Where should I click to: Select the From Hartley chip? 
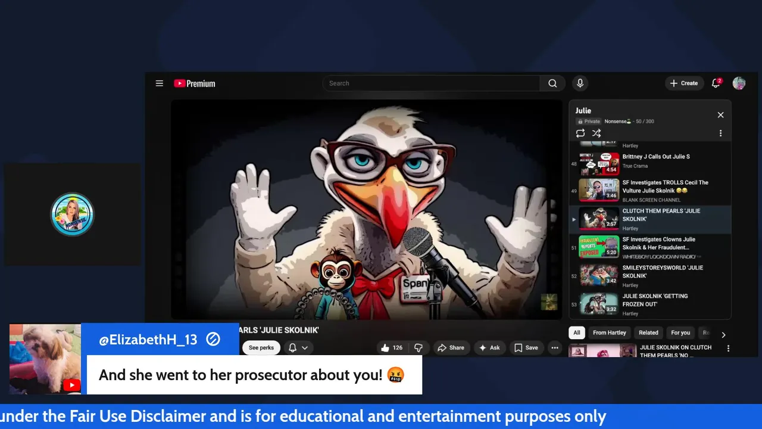pyautogui.click(x=610, y=333)
